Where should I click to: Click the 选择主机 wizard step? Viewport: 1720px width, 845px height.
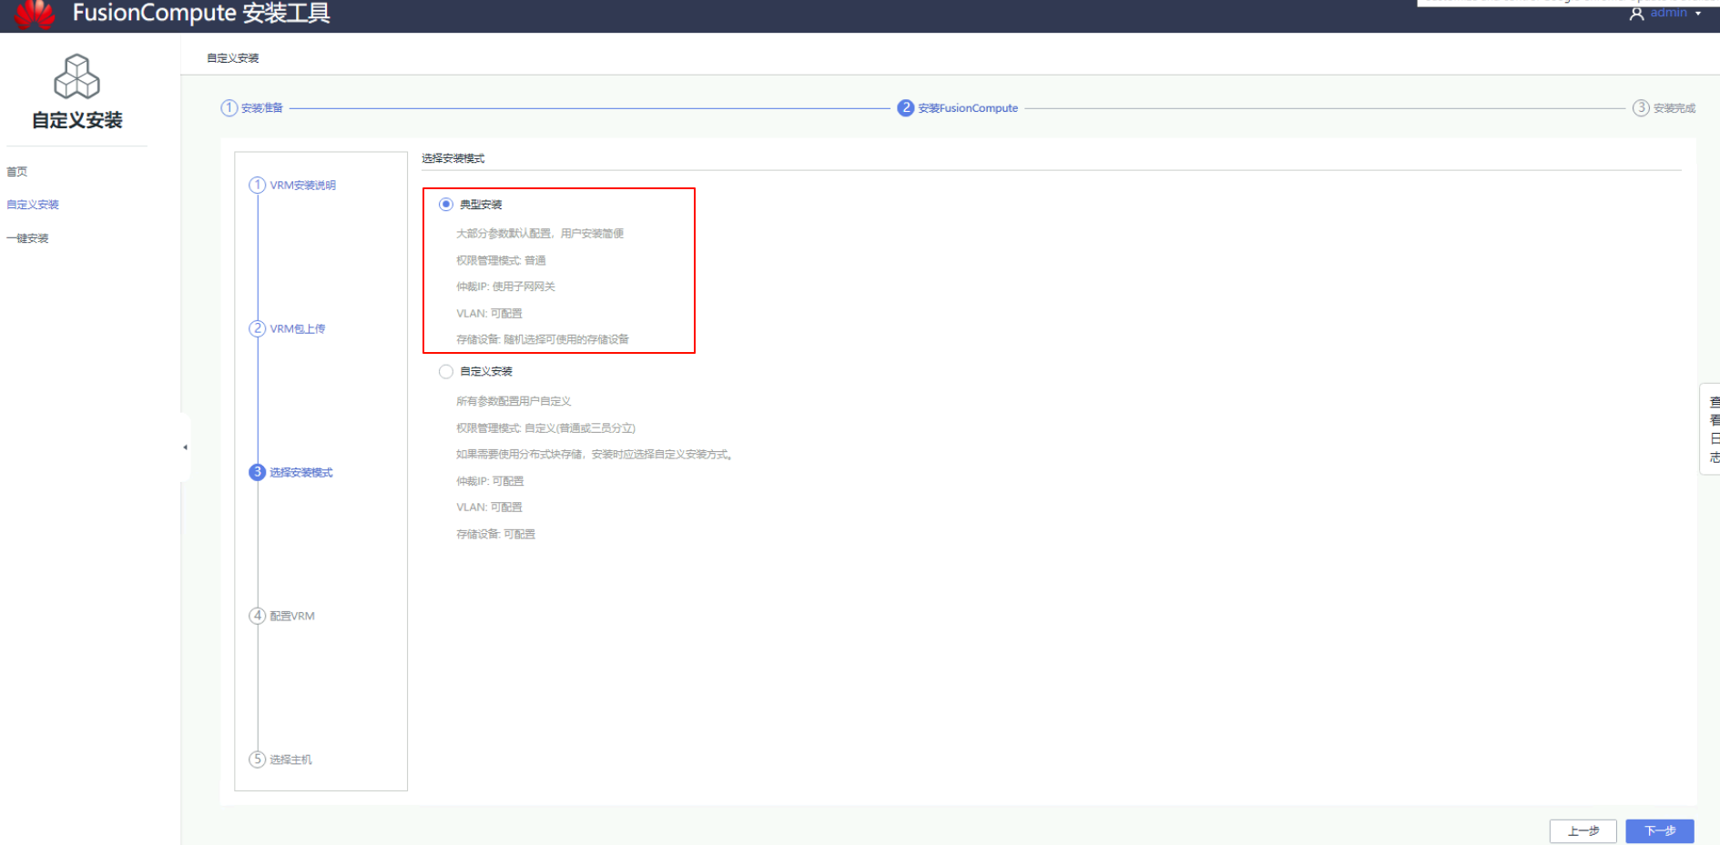tap(290, 760)
